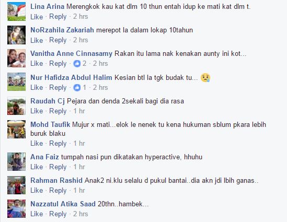This screenshot has width=287, height=222.
Task: Open Nazzatul Atika Saad name link
Action: click(63, 204)
